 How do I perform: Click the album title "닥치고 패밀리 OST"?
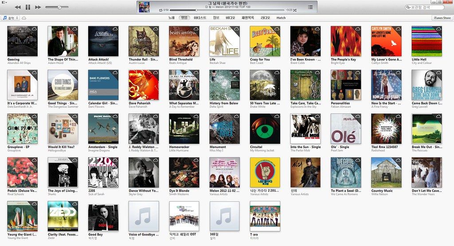183,234
